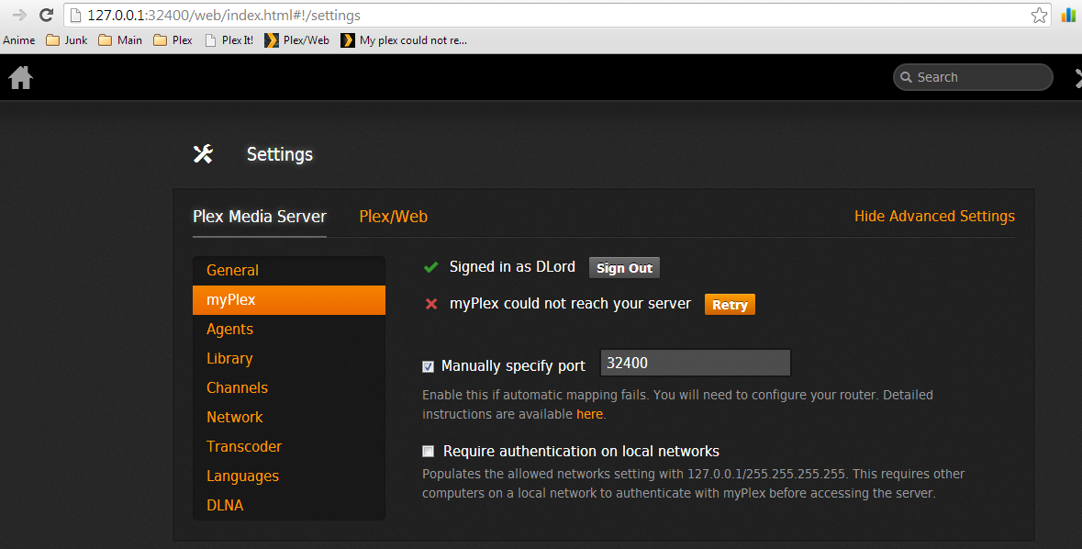
Task: Click the search magnifier icon
Action: coord(906,77)
